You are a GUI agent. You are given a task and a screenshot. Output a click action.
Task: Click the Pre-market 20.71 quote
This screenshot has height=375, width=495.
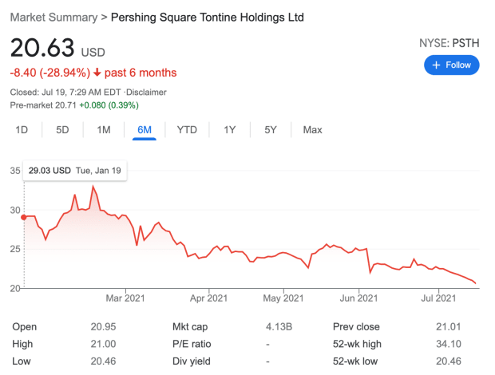(x=43, y=105)
